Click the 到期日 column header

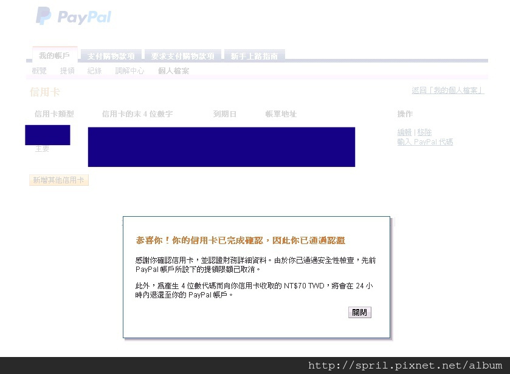click(x=225, y=114)
